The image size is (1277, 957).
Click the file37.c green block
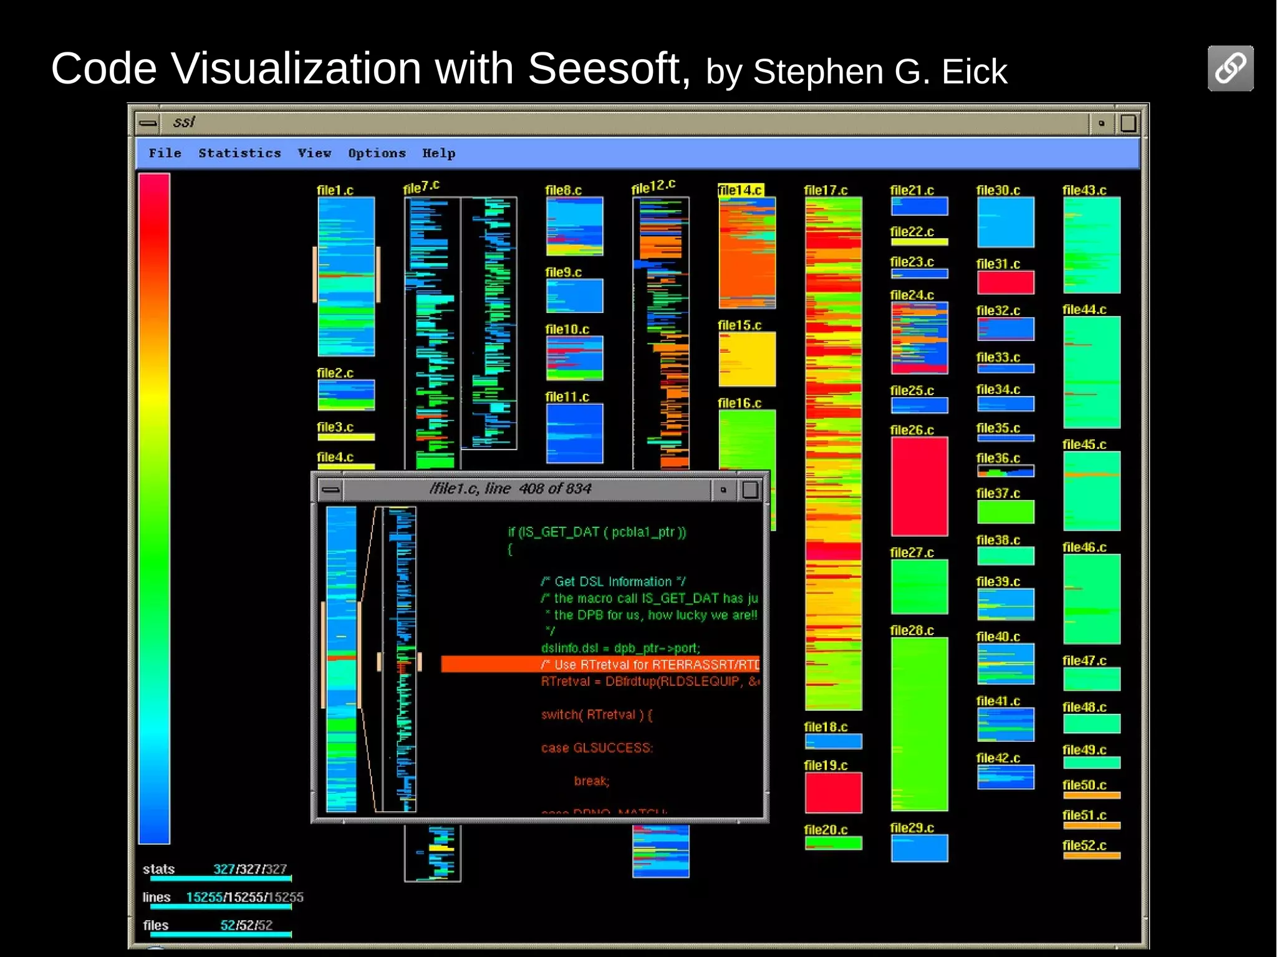[x=1005, y=511]
